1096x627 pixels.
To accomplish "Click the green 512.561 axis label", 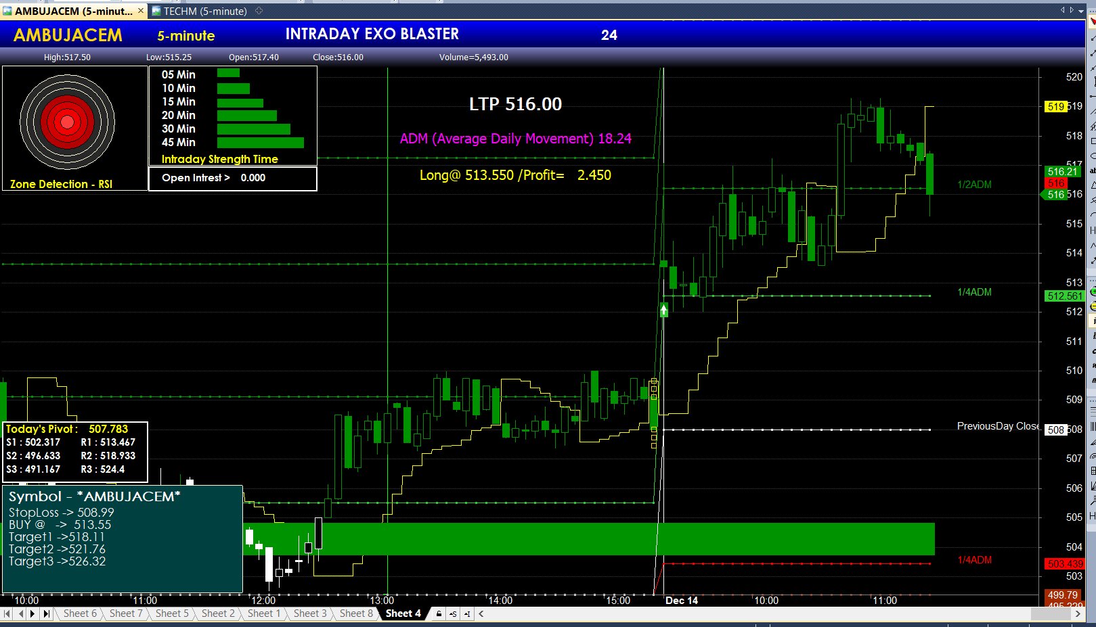I will tap(1065, 296).
